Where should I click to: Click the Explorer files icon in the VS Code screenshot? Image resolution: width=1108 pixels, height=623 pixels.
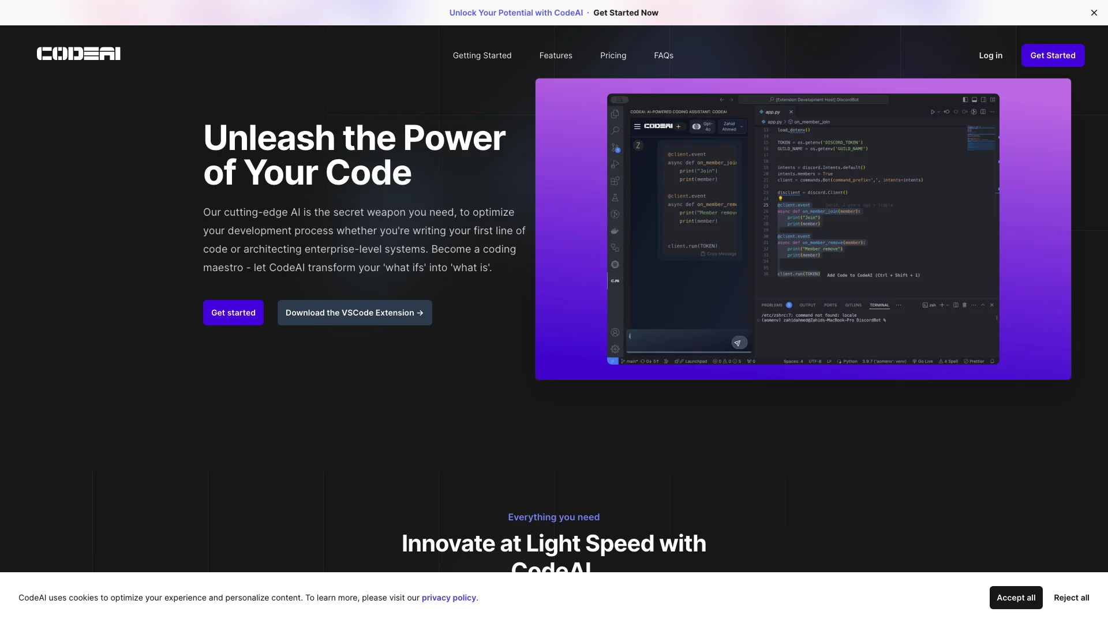pos(615,114)
